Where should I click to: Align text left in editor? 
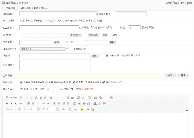coord(54,104)
